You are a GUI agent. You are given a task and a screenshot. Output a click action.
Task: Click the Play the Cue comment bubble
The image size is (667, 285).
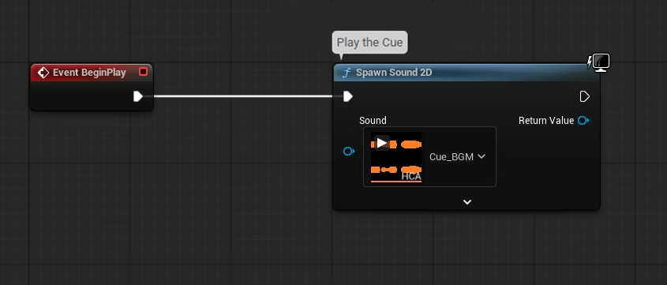[369, 43]
